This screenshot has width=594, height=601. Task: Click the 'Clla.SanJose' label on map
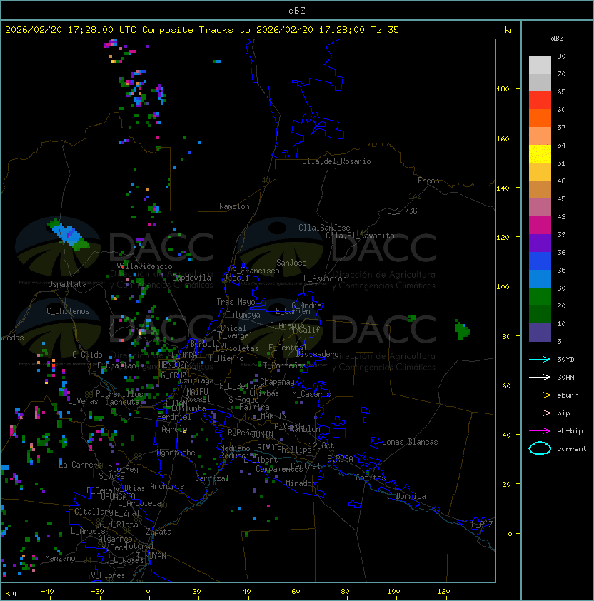tap(324, 228)
